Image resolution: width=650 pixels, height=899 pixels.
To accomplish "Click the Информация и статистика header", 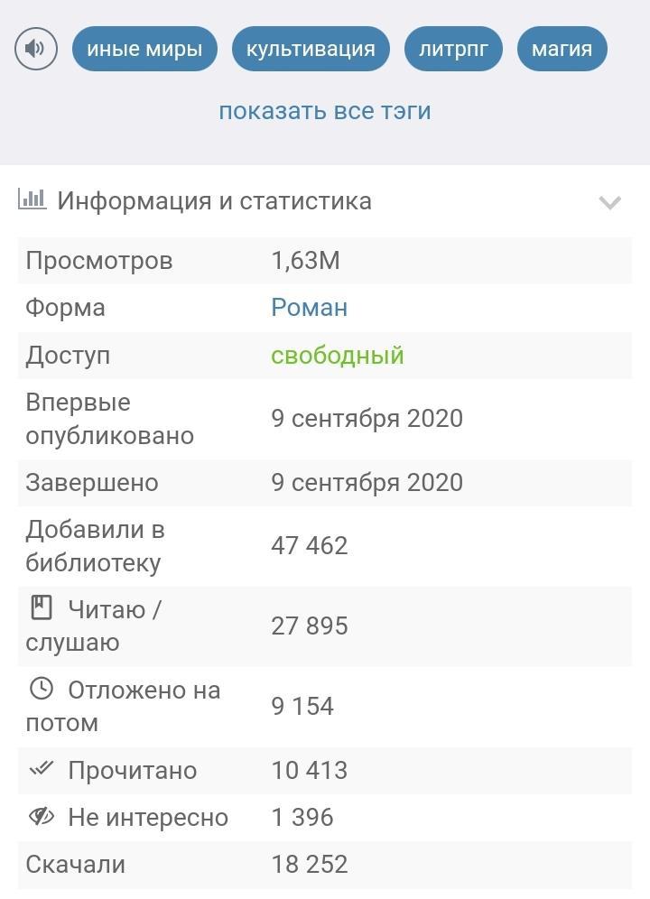I will tap(214, 200).
